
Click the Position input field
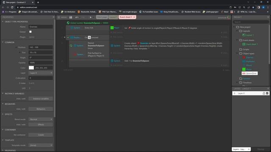pyautogui.click(x=41, y=47)
